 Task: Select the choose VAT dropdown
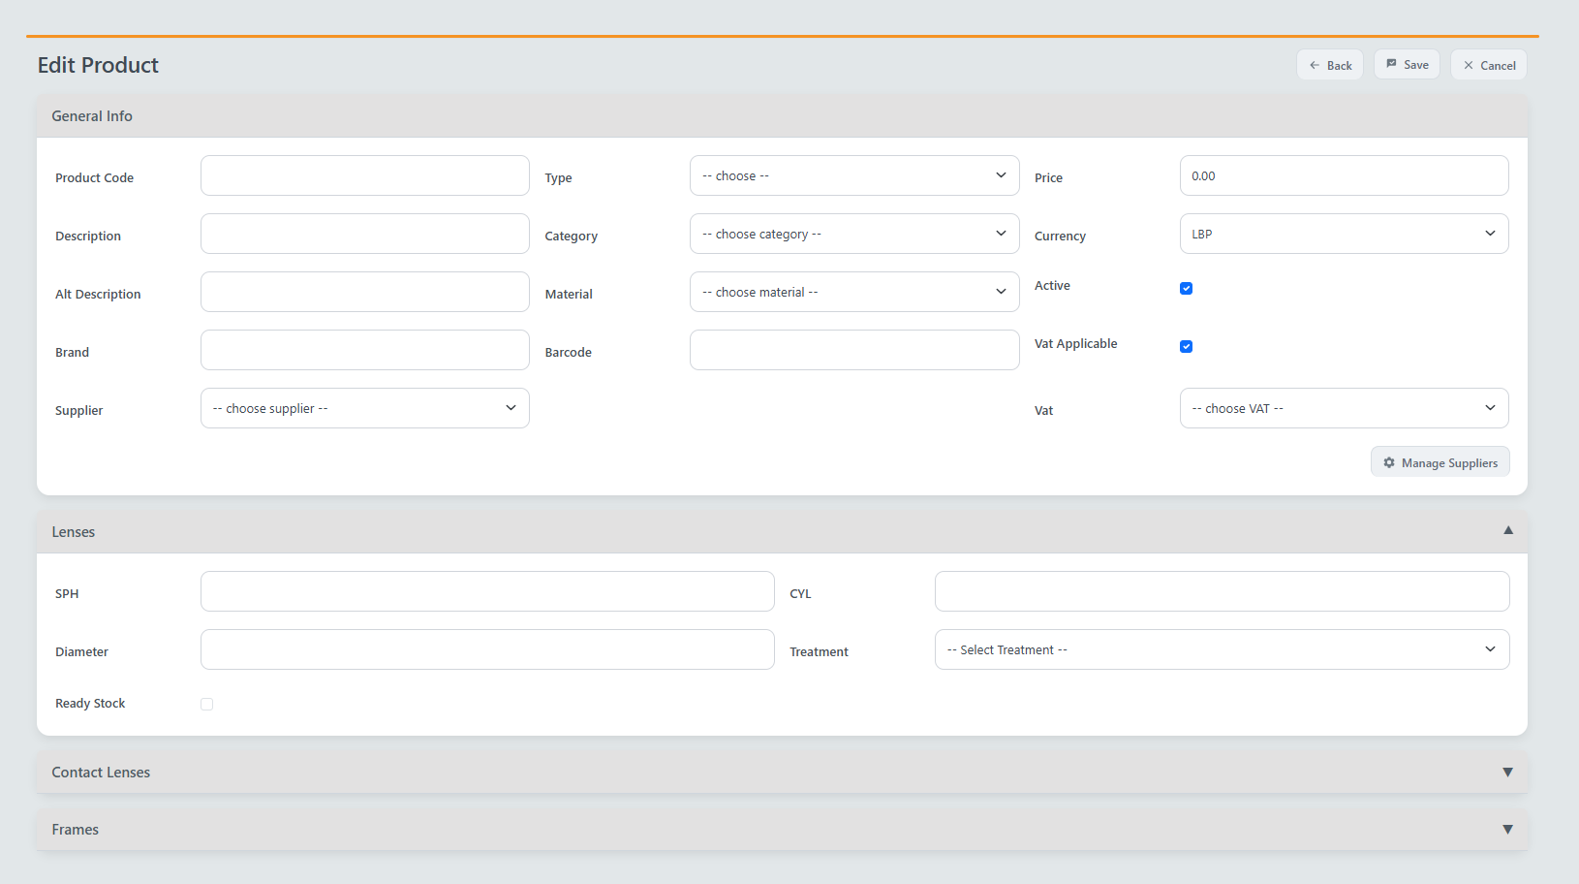(1343, 408)
